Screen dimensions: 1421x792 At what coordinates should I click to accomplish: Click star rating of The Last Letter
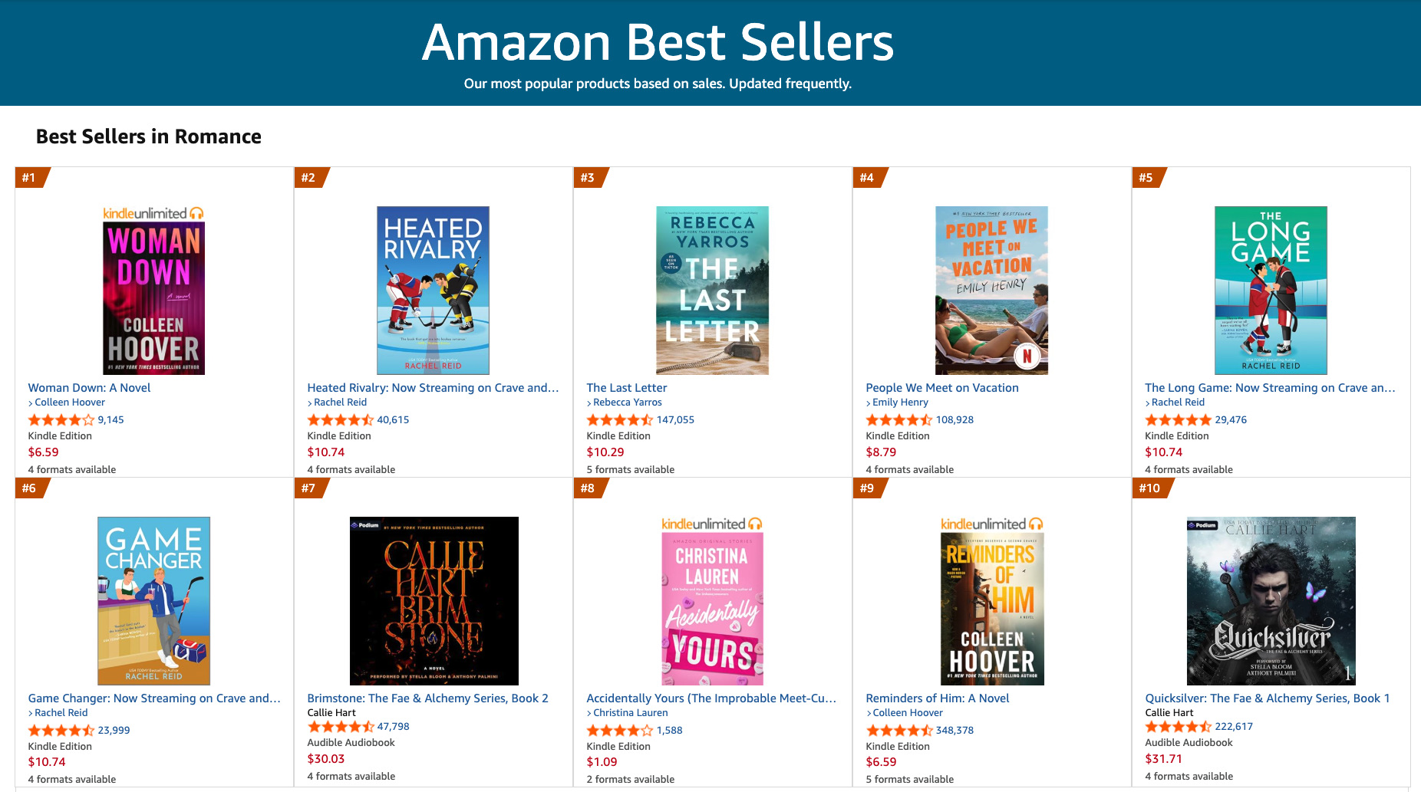click(x=620, y=420)
